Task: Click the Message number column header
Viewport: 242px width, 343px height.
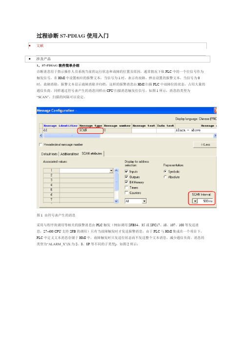Action: point(117,126)
